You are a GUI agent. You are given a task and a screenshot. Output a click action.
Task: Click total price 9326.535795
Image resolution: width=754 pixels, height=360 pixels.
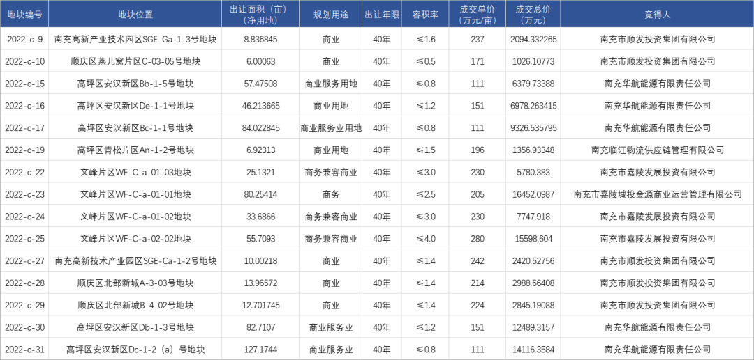[533, 128]
